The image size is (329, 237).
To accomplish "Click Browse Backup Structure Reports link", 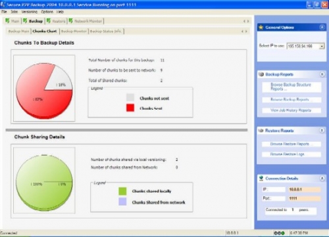I will tap(291, 87).
